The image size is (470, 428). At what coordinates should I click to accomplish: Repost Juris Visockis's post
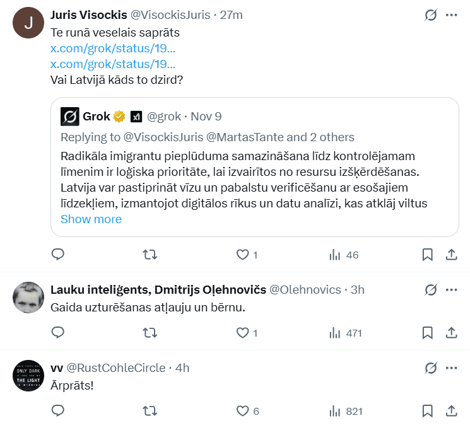(150, 255)
